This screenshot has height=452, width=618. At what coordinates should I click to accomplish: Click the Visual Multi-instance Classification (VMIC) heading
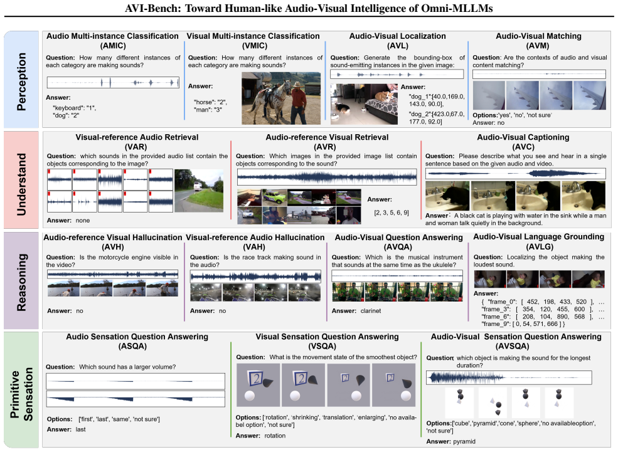(253, 41)
